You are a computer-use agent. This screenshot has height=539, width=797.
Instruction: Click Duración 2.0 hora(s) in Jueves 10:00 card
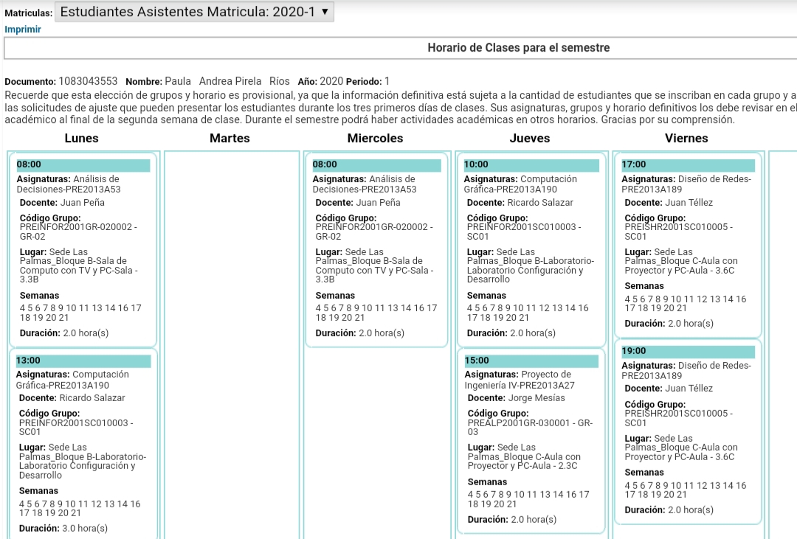point(511,333)
